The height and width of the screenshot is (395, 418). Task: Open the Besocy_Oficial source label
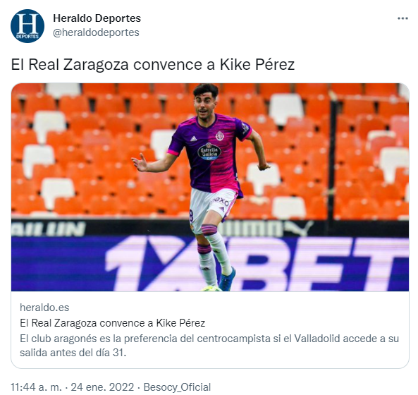pyautogui.click(x=177, y=387)
